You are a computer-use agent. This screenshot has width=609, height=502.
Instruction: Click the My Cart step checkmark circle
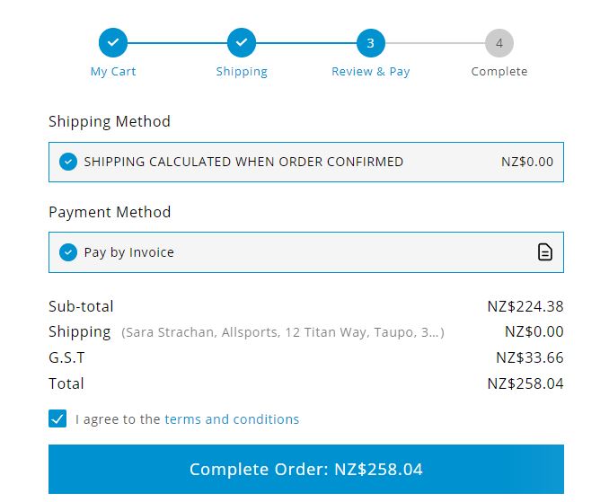point(113,43)
